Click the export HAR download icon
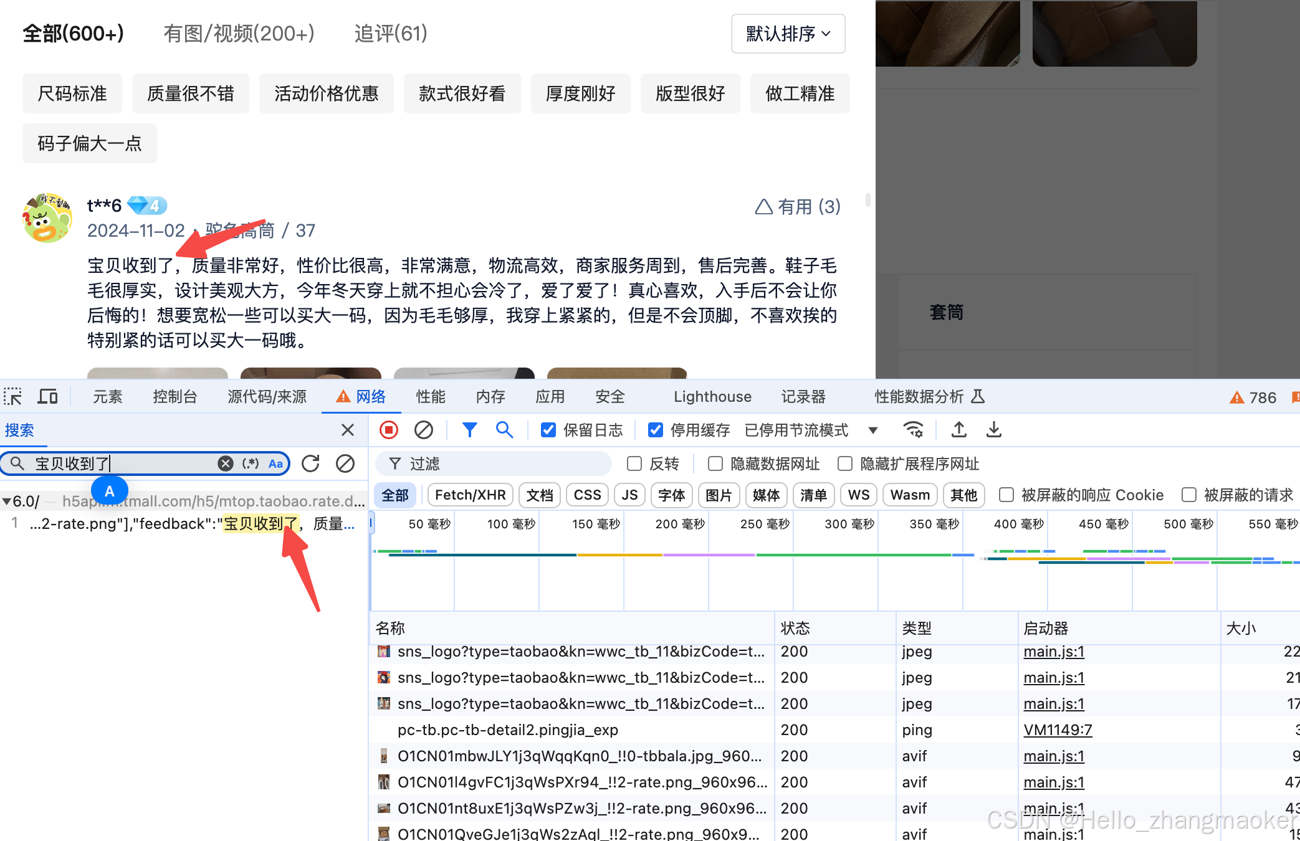 tap(994, 430)
